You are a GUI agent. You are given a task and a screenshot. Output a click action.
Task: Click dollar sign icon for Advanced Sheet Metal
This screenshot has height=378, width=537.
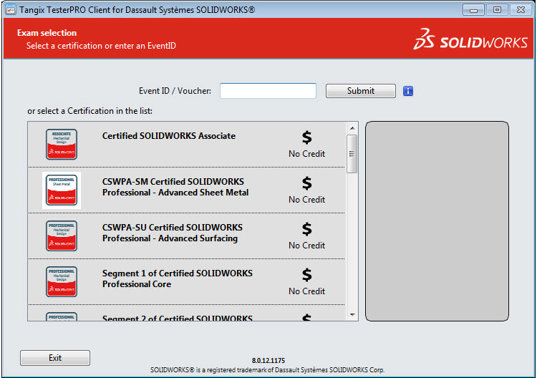(x=307, y=183)
